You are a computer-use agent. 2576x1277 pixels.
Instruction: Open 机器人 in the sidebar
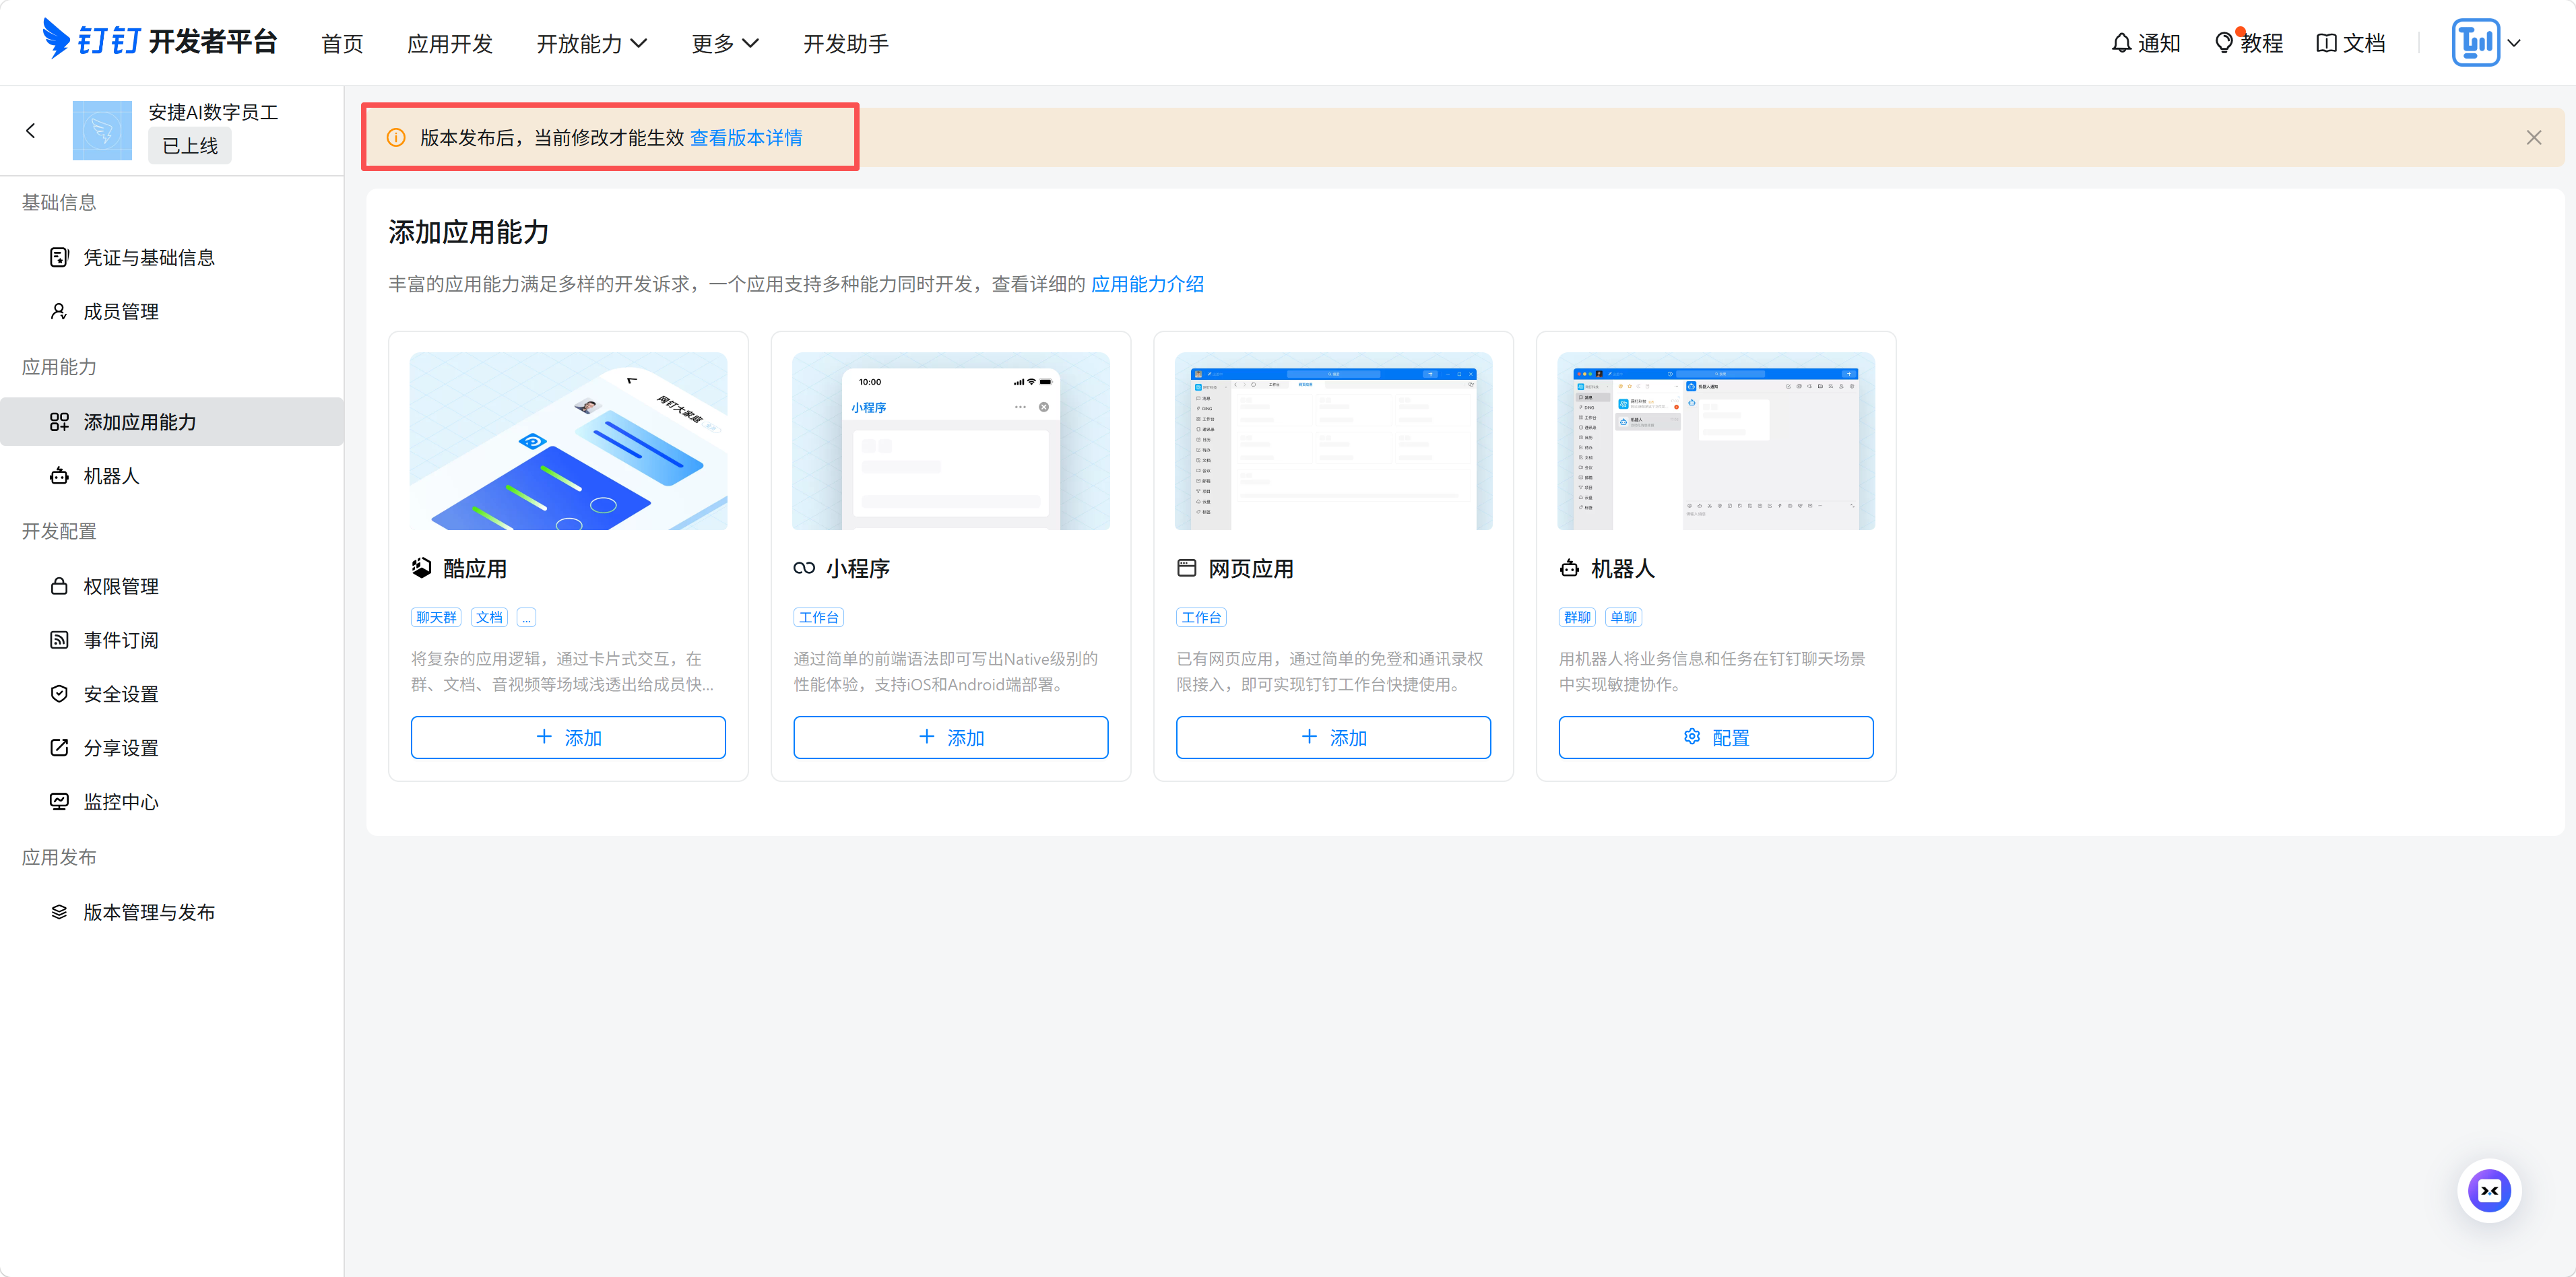pyautogui.click(x=172, y=476)
